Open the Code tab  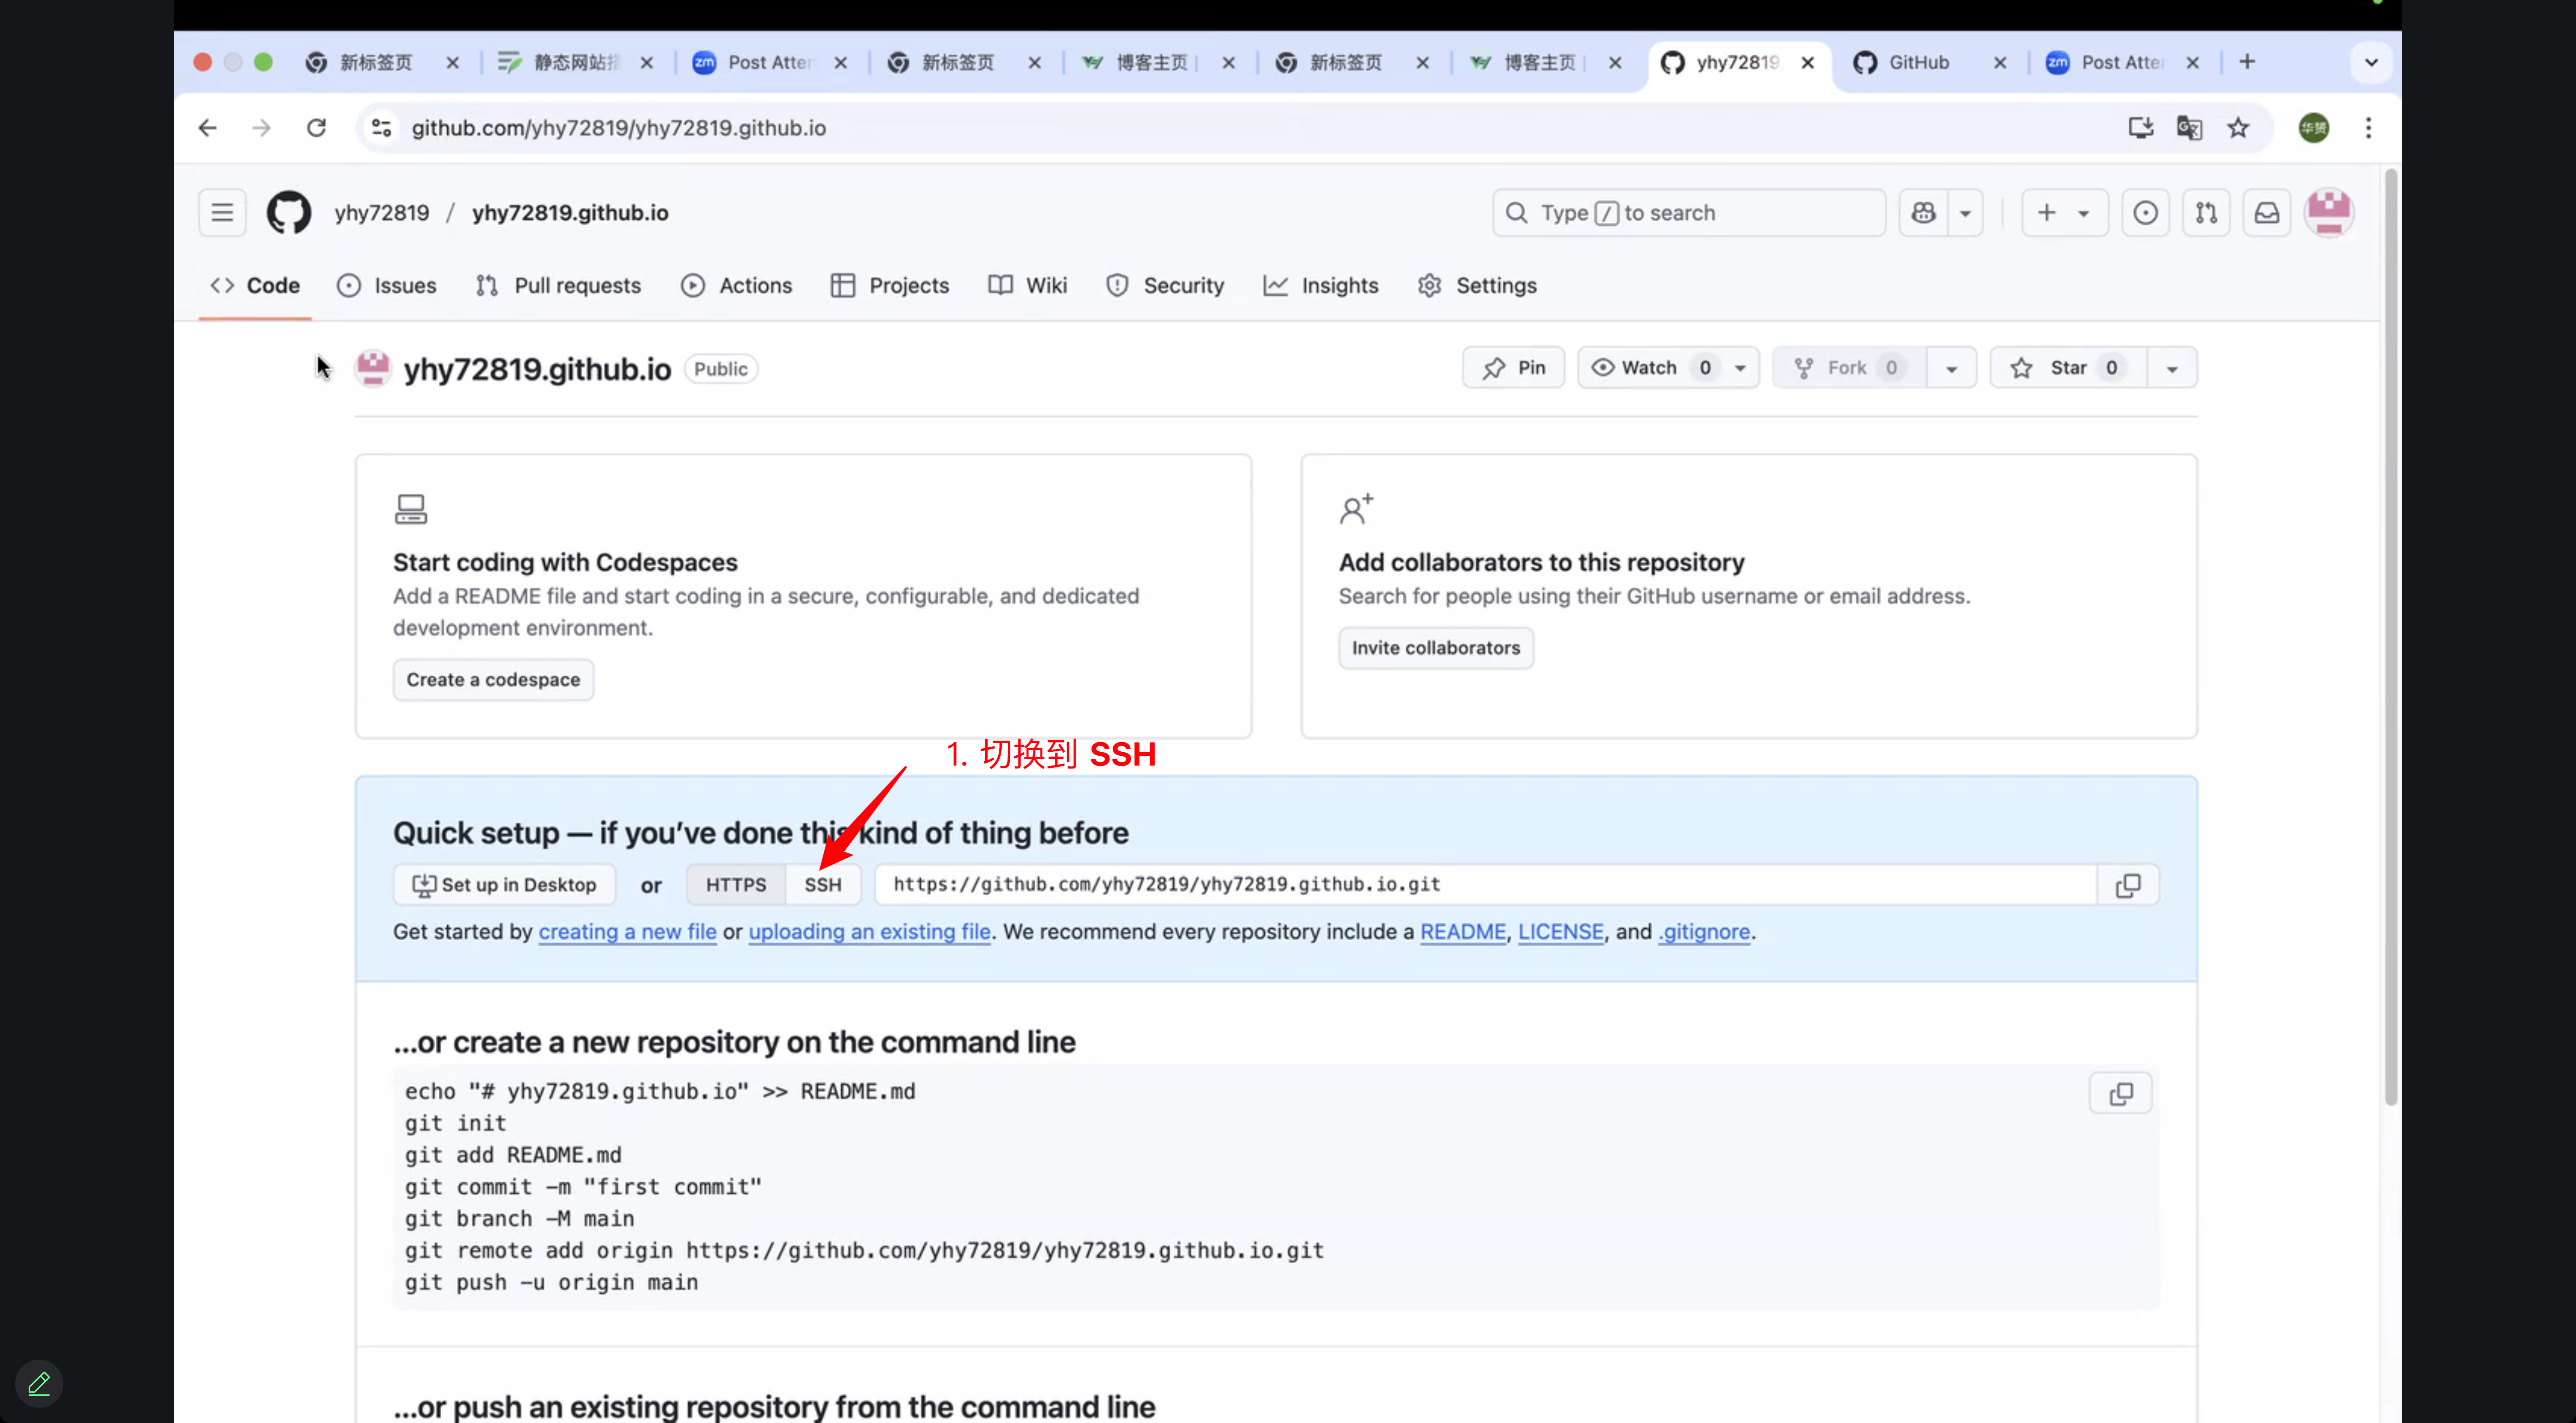coord(255,286)
